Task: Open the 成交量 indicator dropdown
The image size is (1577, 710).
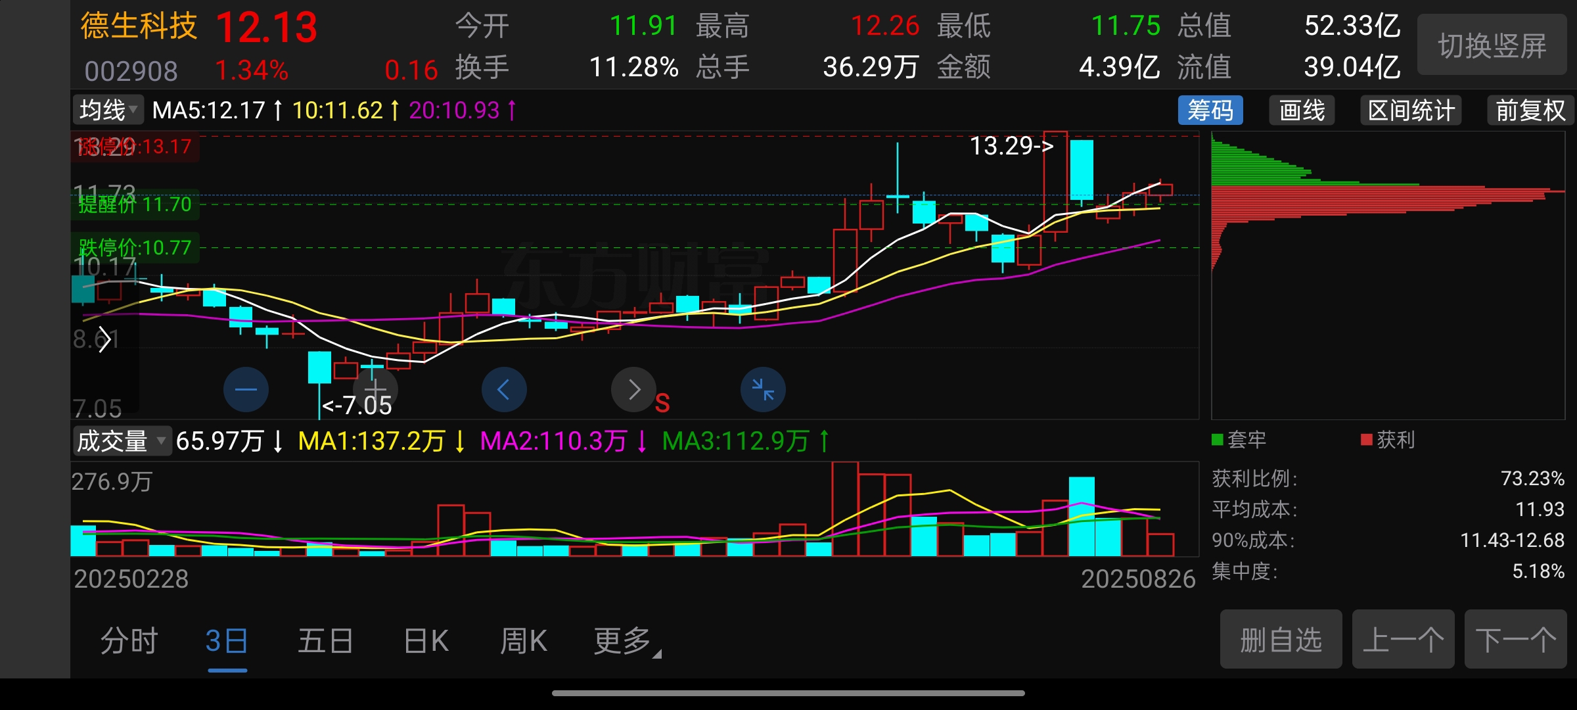Action: [122, 440]
